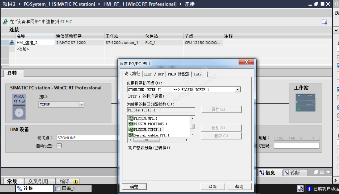
Task: Switch to the LLDP / DCP tab
Action: click(154, 74)
